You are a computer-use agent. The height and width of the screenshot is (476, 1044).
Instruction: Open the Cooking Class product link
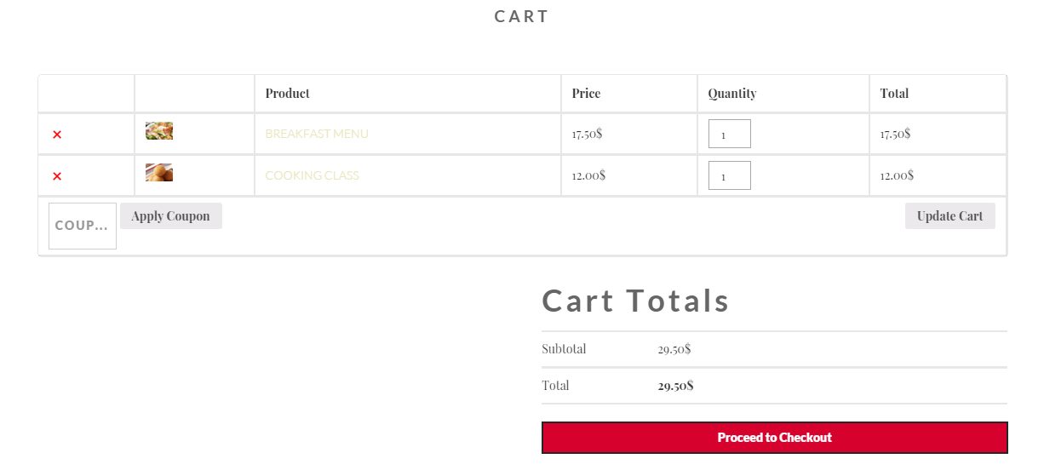[x=312, y=175]
